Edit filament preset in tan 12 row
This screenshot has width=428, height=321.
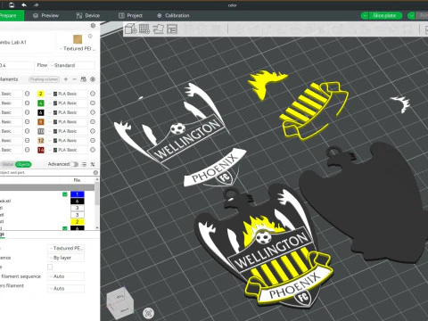pyautogui.click(x=93, y=141)
